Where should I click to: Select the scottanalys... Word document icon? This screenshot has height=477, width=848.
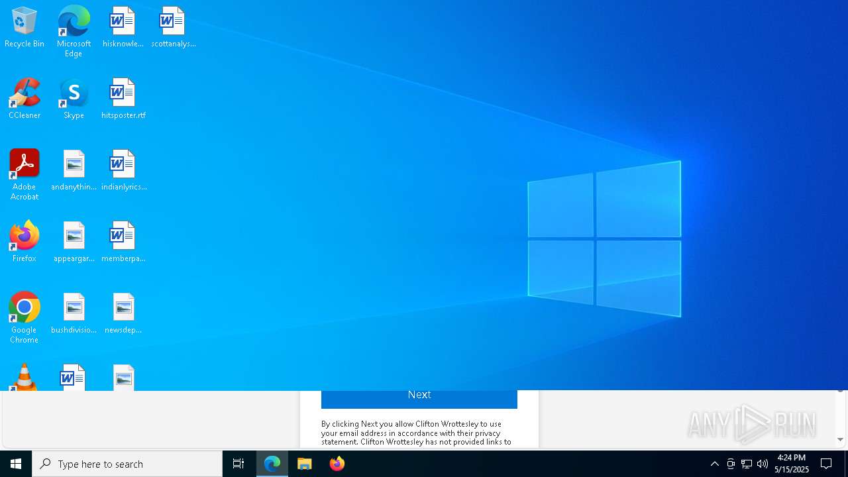pyautogui.click(x=173, y=26)
